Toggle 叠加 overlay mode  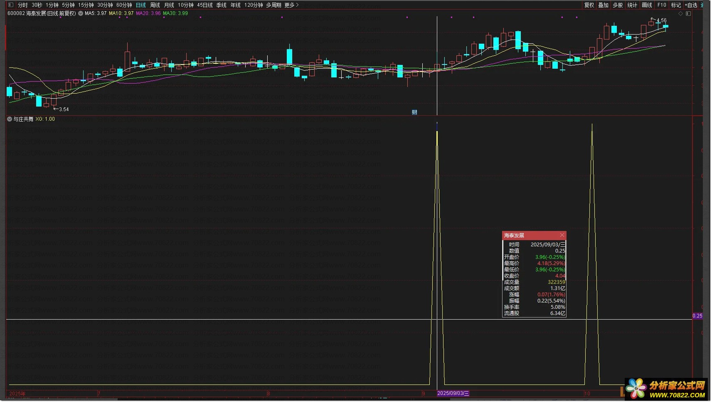click(604, 5)
